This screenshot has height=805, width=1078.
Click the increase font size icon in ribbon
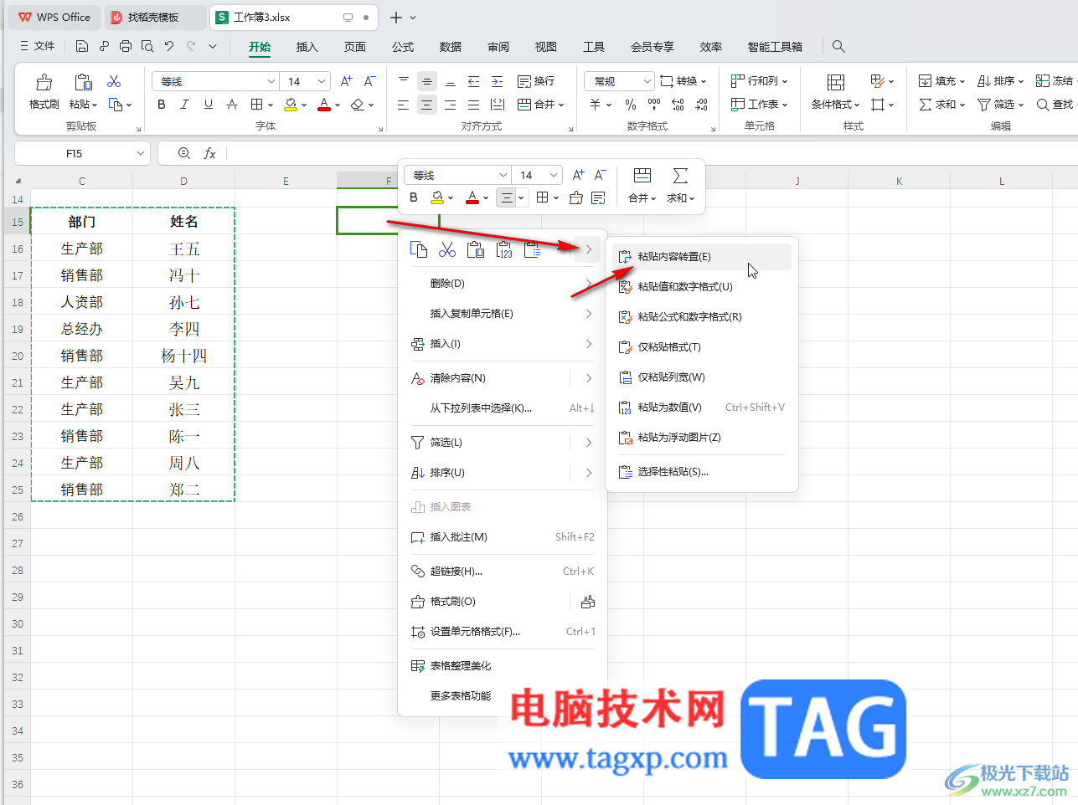click(346, 81)
